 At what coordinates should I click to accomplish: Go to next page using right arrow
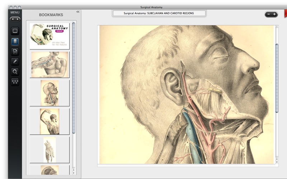tap(18, 19)
